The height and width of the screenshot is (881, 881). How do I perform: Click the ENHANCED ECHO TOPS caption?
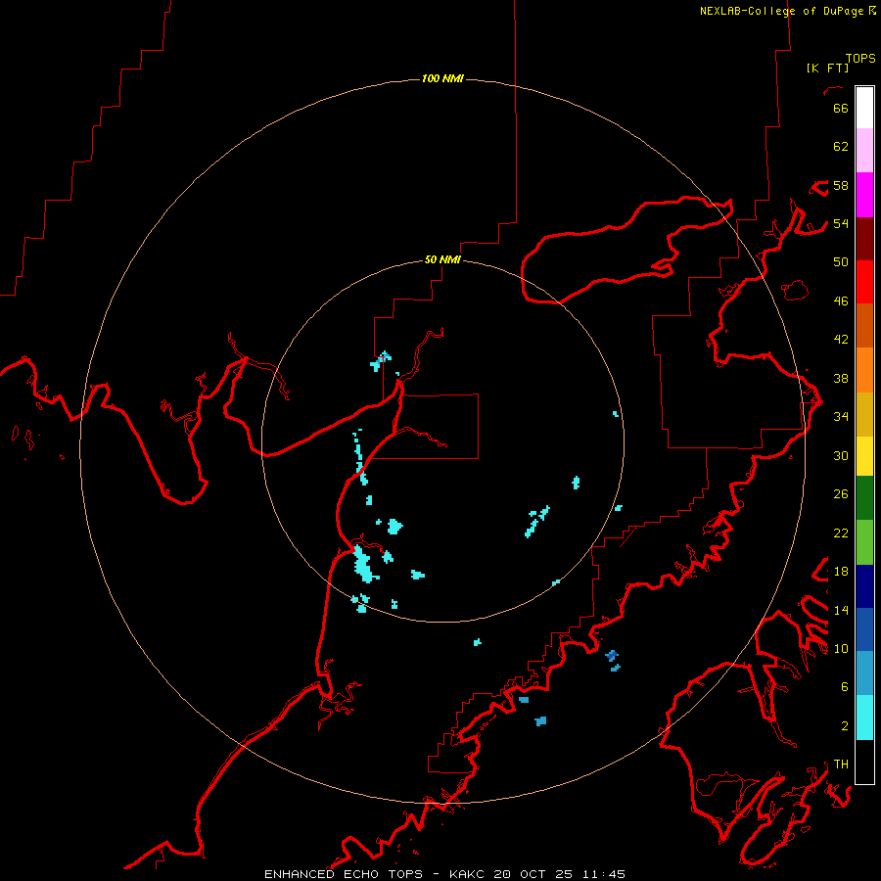click(x=343, y=874)
